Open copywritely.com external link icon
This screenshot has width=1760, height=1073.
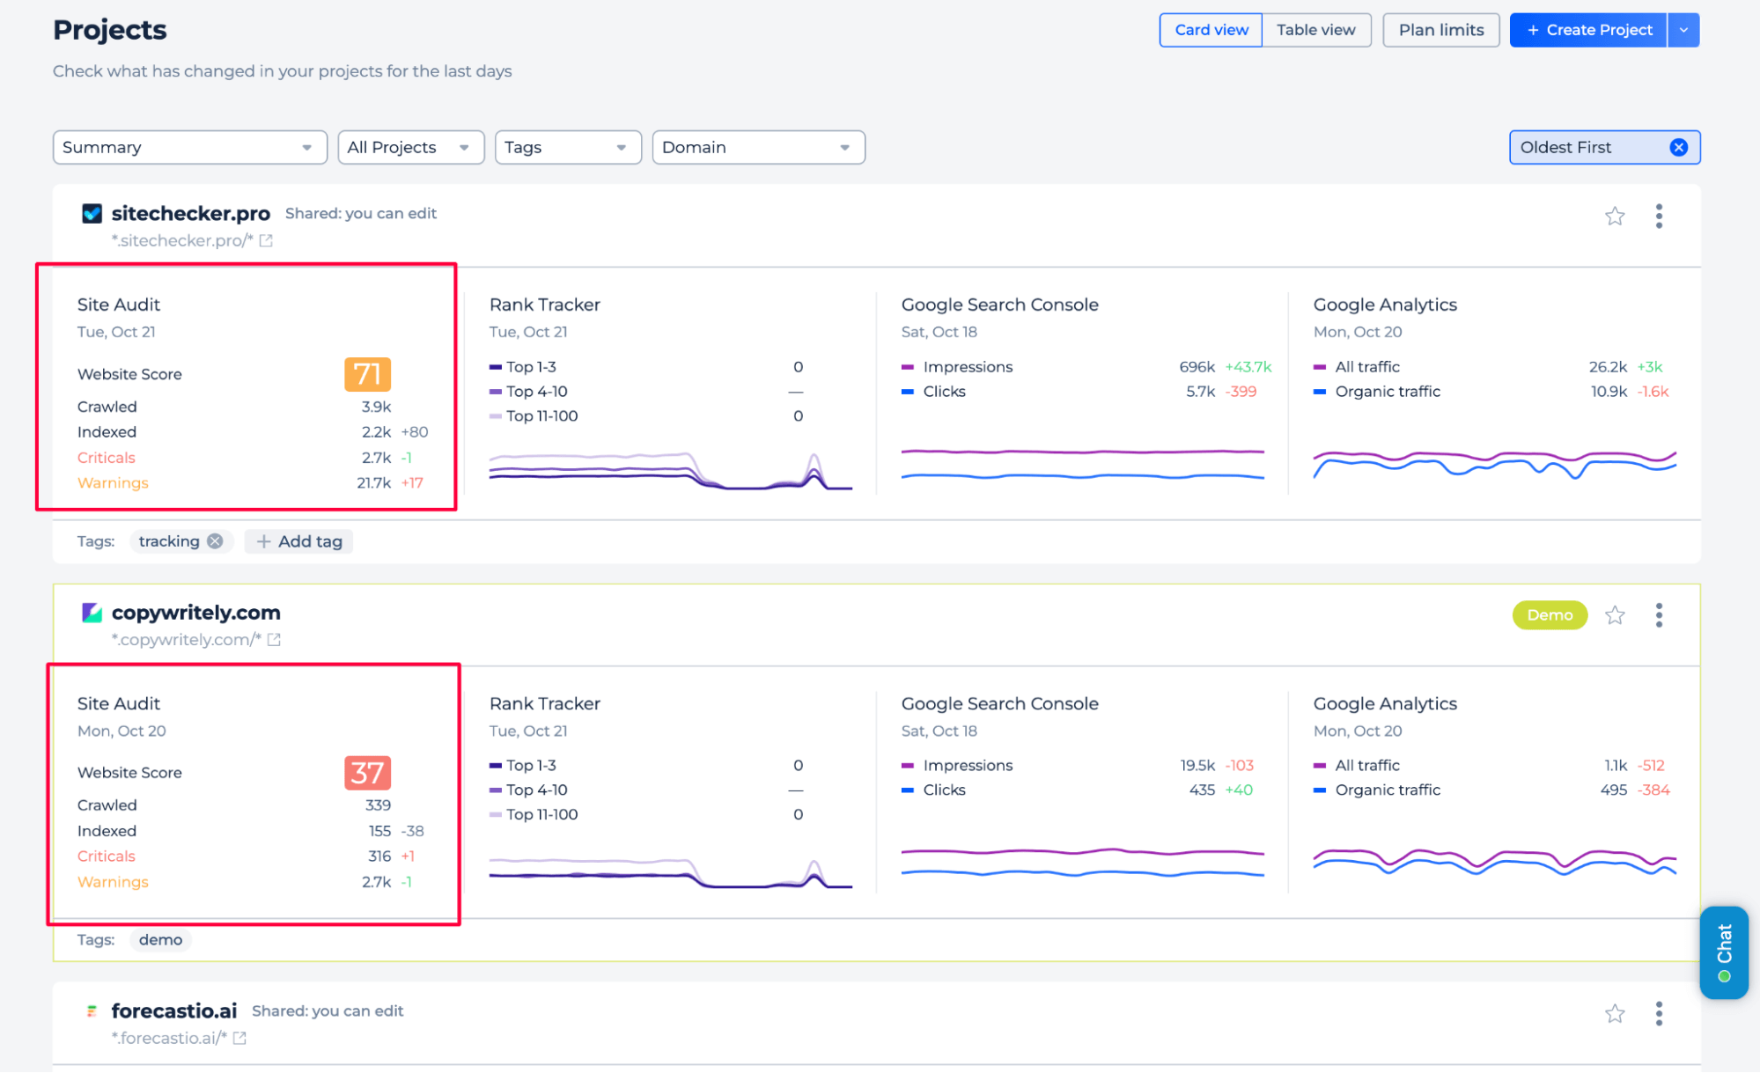[274, 640]
